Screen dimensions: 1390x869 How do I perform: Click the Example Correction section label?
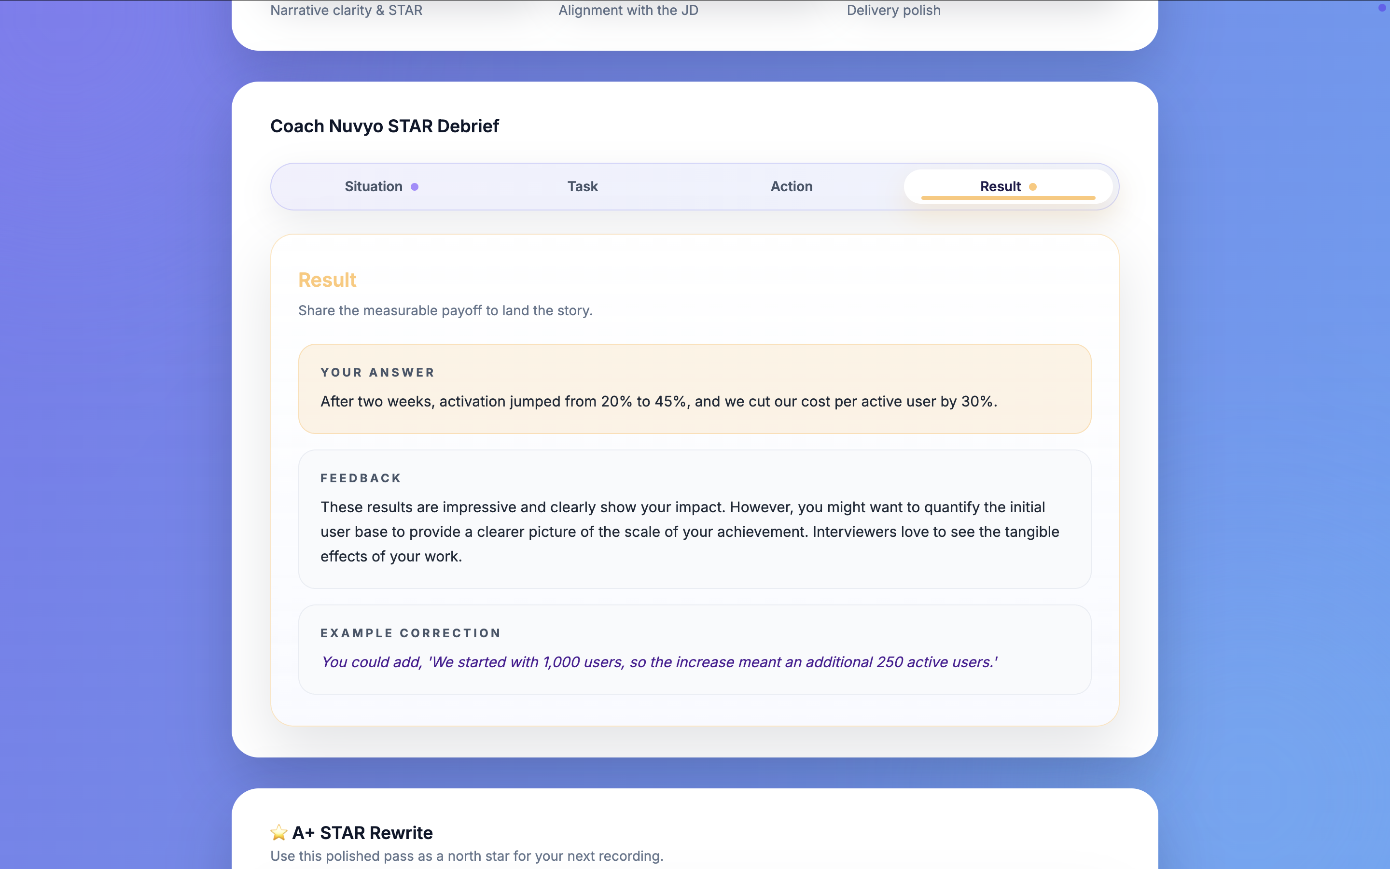[410, 633]
